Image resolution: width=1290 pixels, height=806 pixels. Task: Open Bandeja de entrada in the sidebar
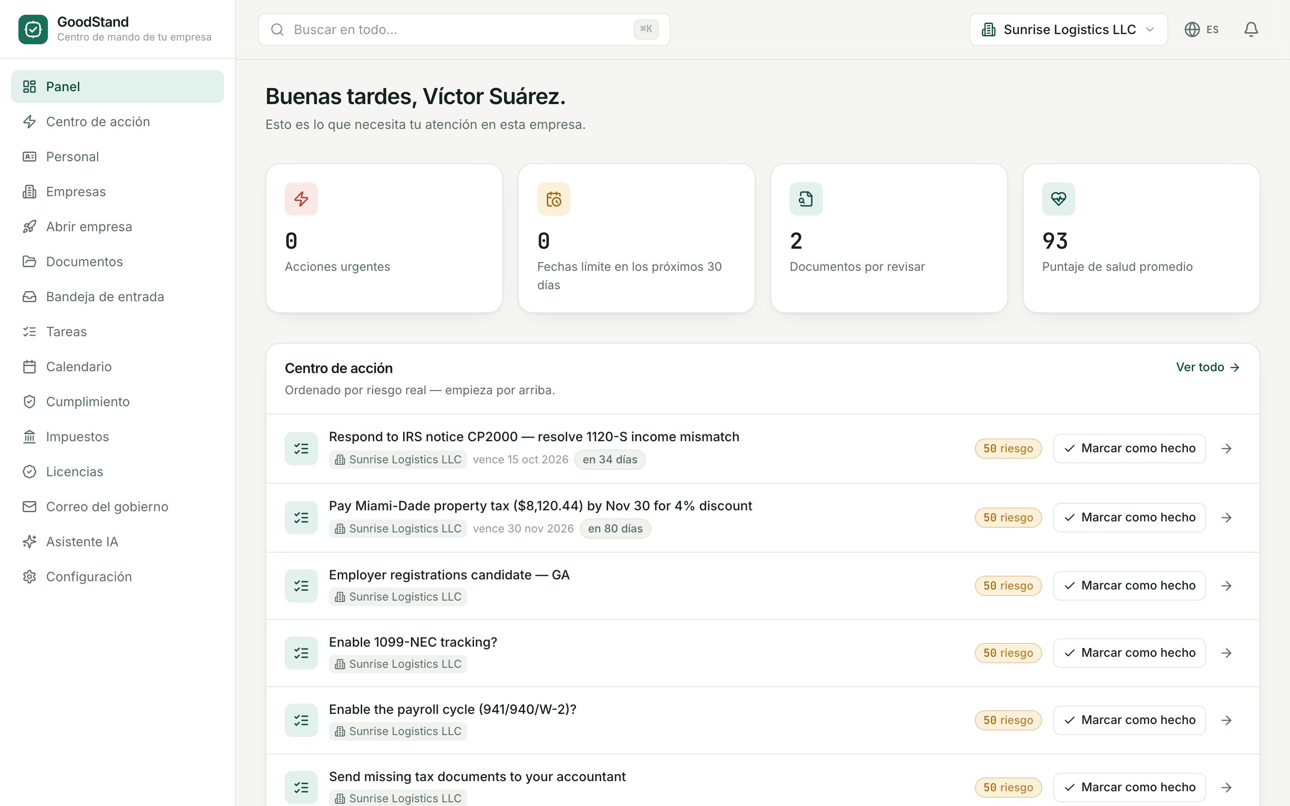117,297
